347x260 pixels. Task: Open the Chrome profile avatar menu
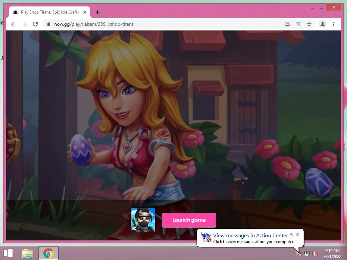click(323, 24)
